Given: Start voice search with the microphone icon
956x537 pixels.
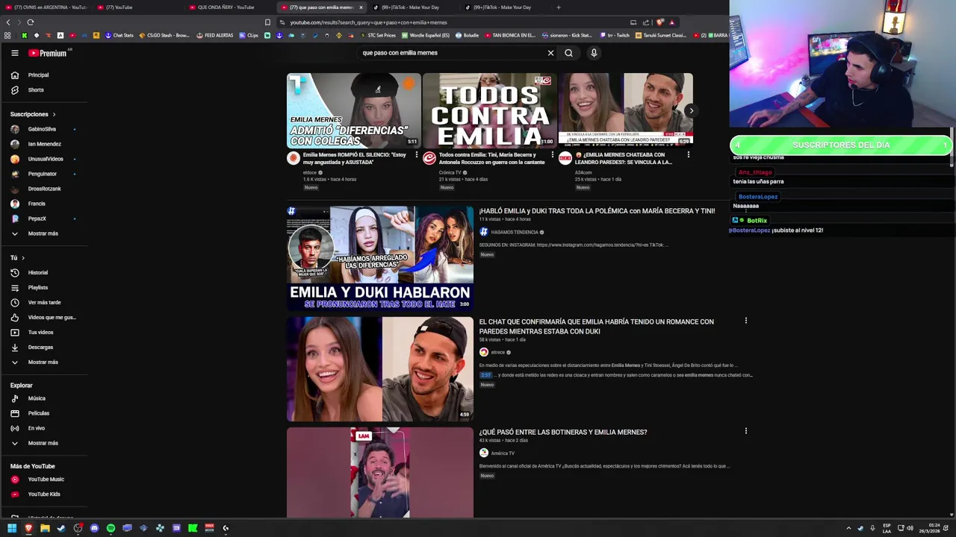Looking at the screenshot, I should point(594,53).
